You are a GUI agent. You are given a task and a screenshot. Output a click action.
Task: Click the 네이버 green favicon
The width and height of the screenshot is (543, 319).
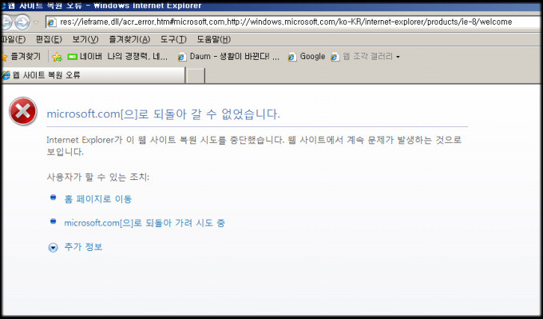click(x=72, y=57)
